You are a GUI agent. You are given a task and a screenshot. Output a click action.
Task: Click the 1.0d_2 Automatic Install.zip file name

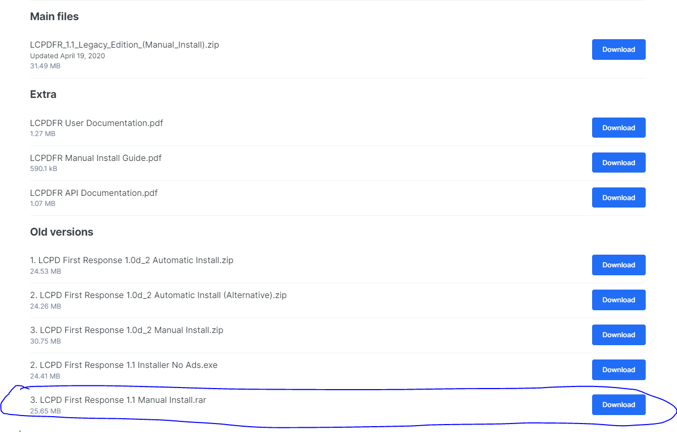coord(132,260)
